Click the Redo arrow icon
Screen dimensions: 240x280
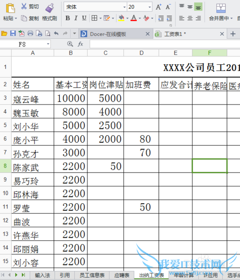[x=65, y=34]
